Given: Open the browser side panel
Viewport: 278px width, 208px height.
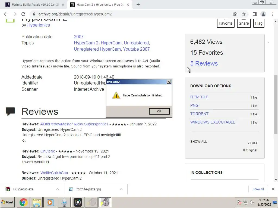Looking at the screenshot, I should pos(255,14).
